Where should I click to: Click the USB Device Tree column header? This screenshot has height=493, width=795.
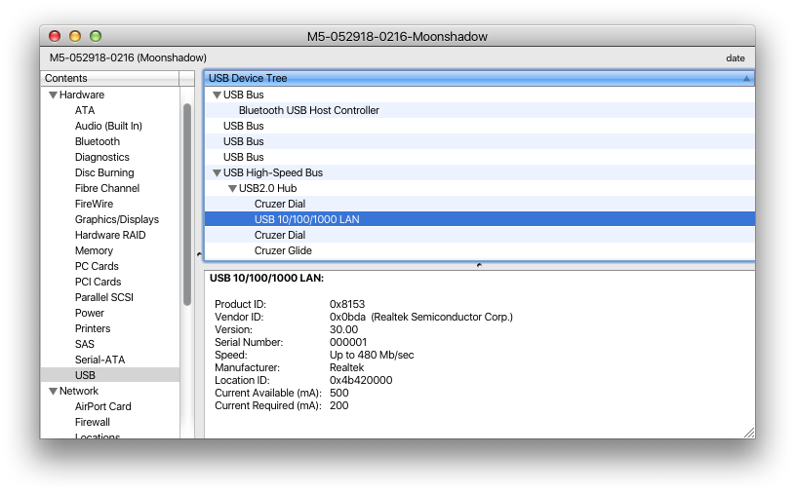[468, 78]
